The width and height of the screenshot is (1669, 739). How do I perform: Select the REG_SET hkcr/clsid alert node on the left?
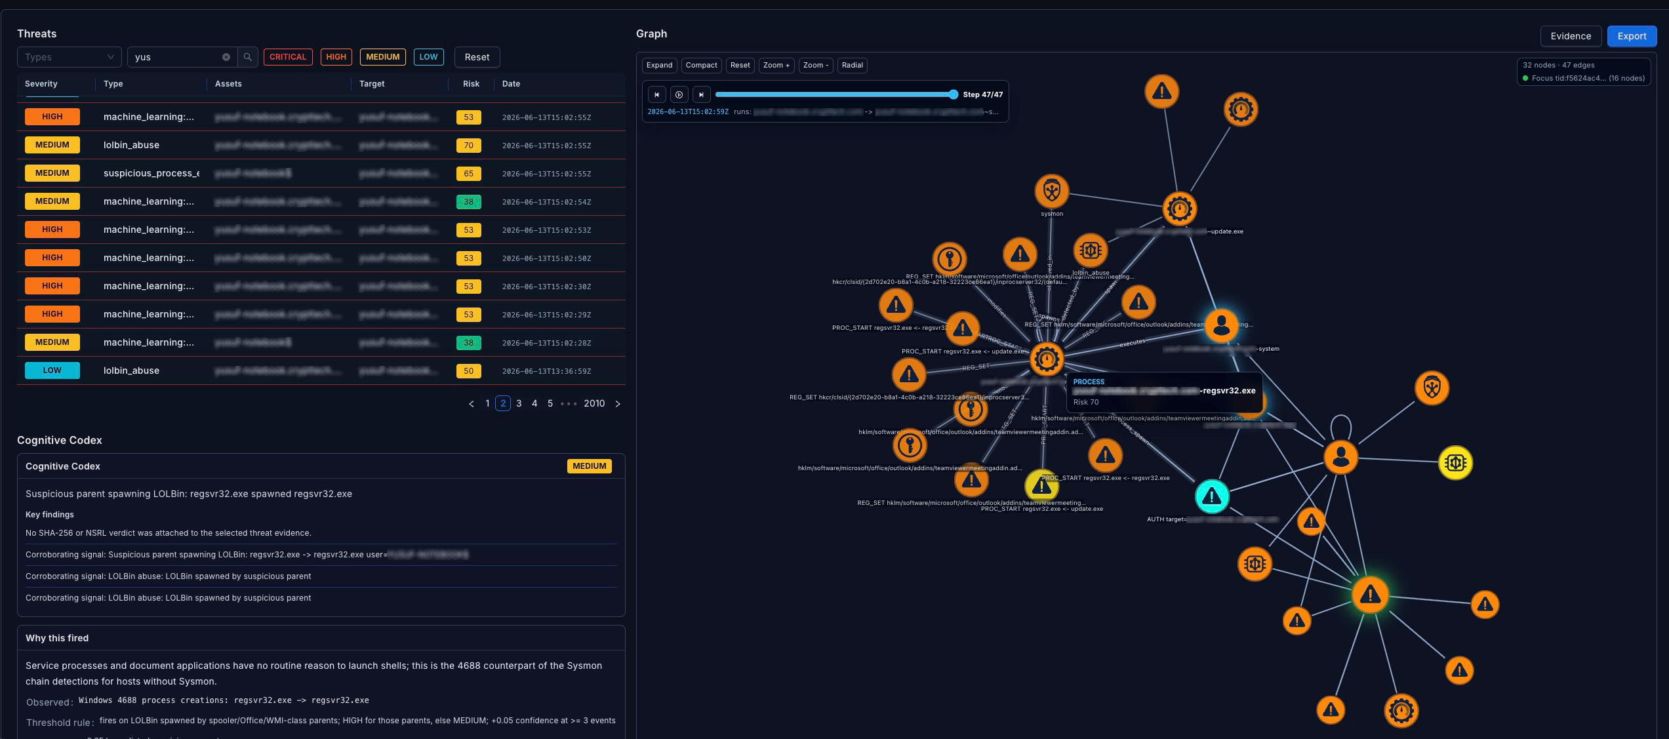909,374
